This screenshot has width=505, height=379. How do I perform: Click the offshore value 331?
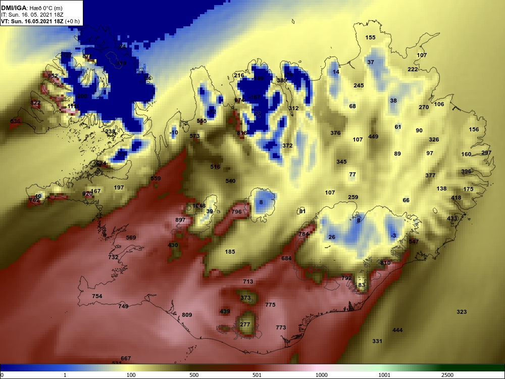click(x=377, y=341)
